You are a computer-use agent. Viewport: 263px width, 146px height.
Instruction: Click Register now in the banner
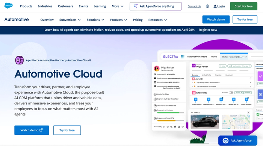pyautogui.click(x=208, y=30)
